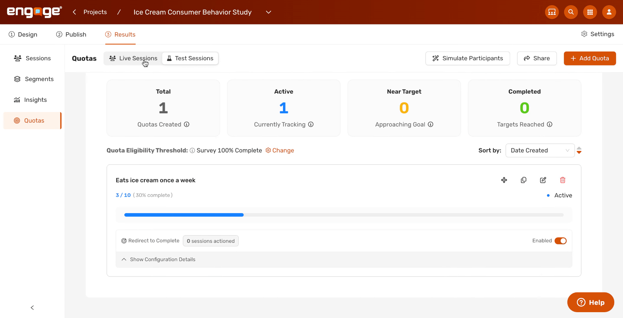Screen dimensions: 623x318
Task: Open the chat feedback icon in header
Action: click(x=552, y=12)
